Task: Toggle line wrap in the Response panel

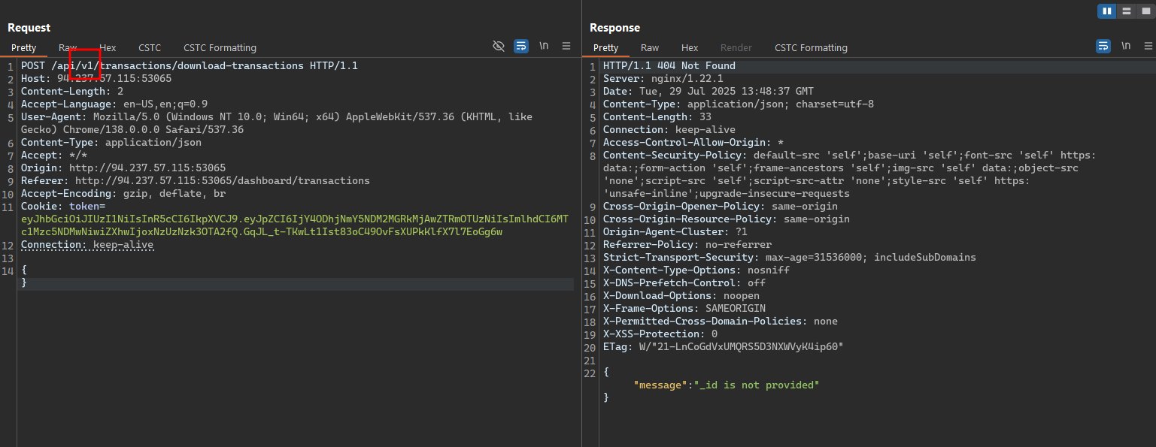Action: pyautogui.click(x=1103, y=46)
